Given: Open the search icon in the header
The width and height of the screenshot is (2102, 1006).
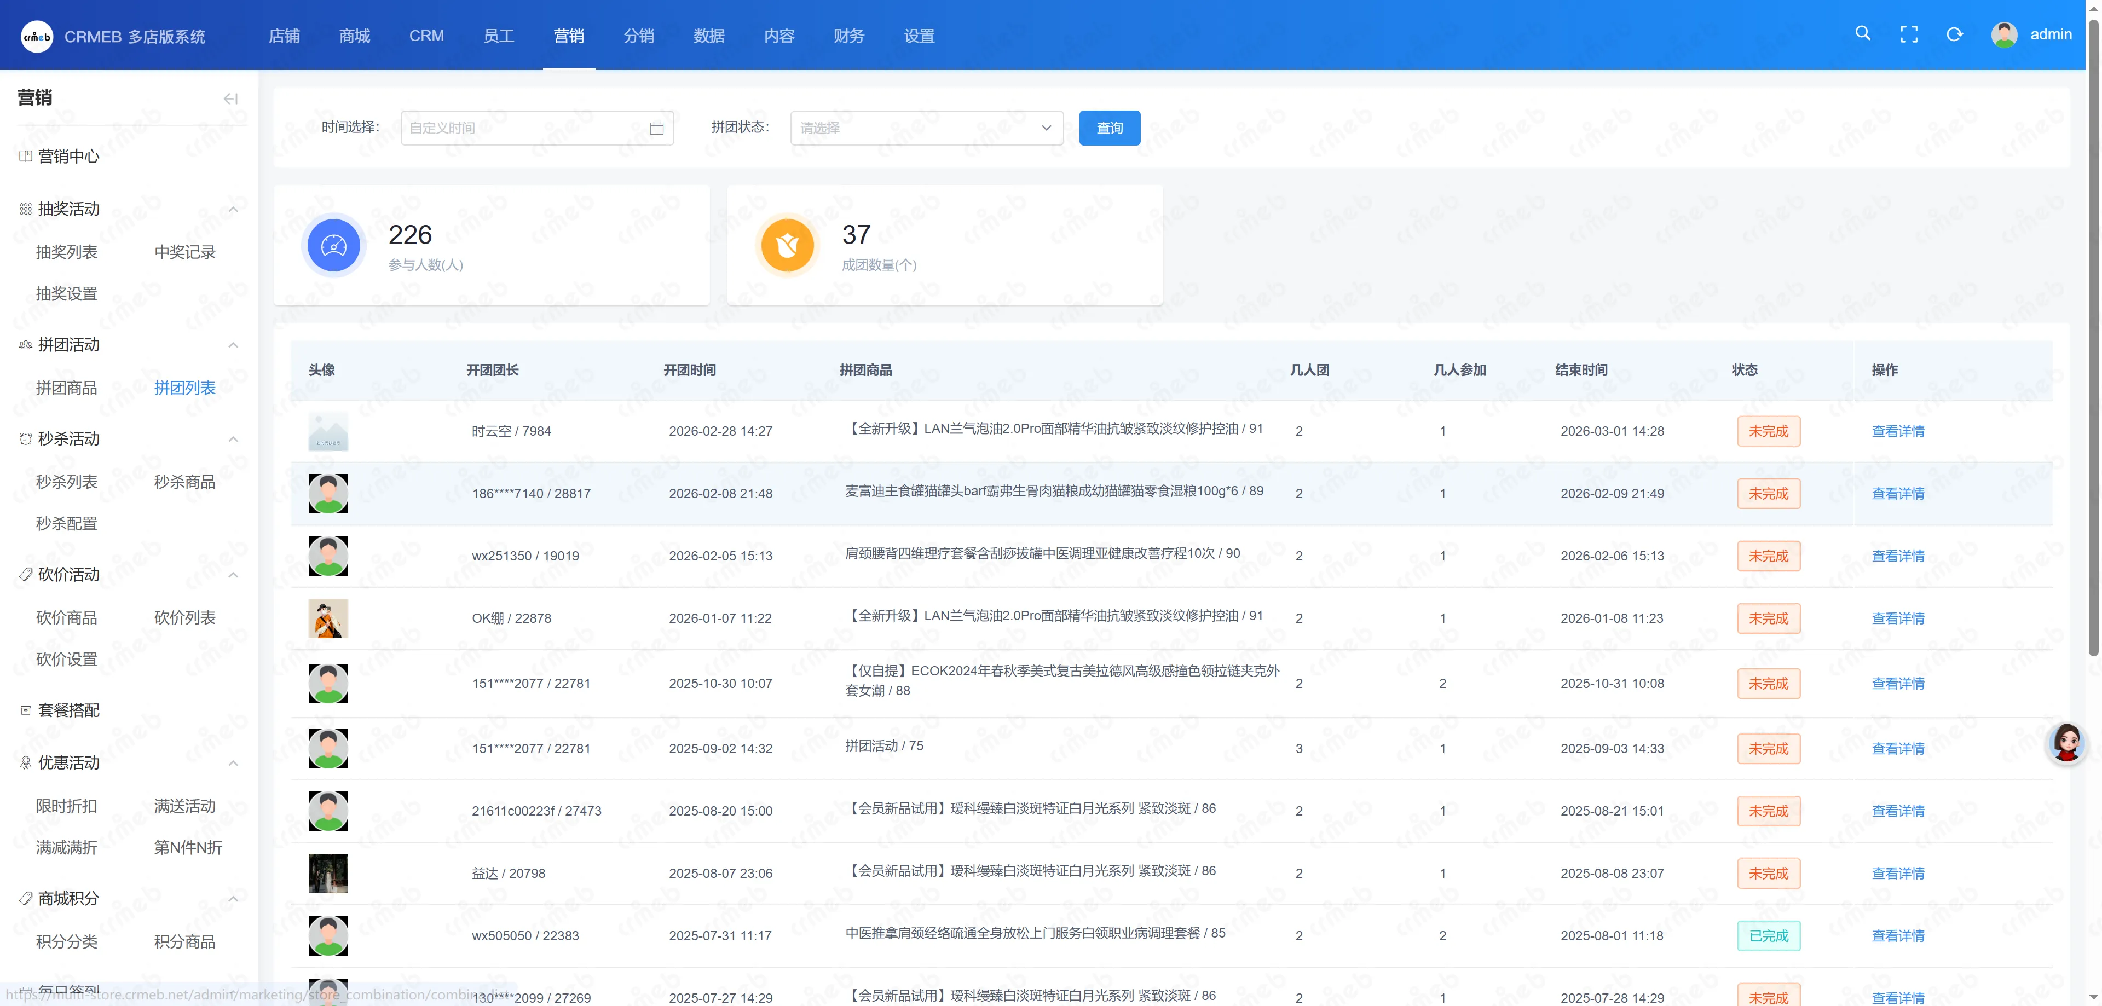Looking at the screenshot, I should pyautogui.click(x=1863, y=33).
